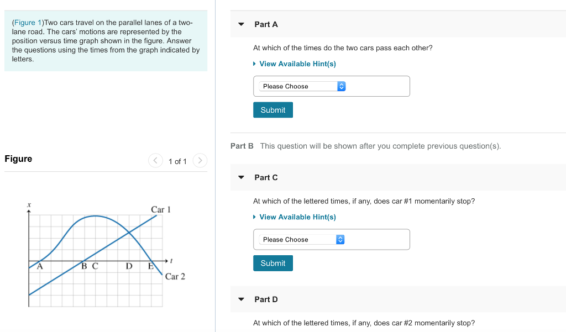Select the Part B section header

pyautogui.click(x=242, y=146)
